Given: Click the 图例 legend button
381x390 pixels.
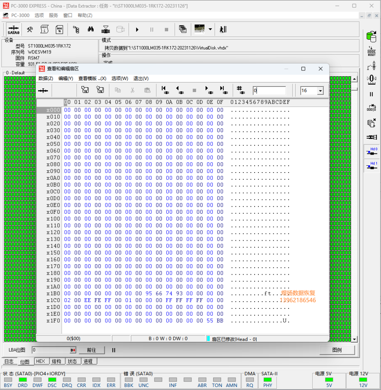Looking at the screenshot, I should pos(337,350).
